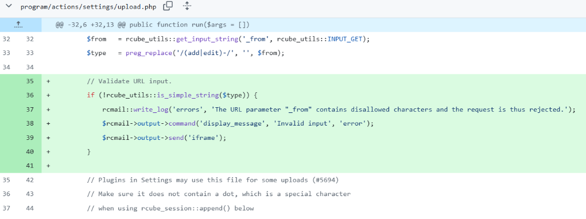Click file path program/actions/settings/upload.php
The width and height of the screenshot is (586, 219).
coord(88,7)
